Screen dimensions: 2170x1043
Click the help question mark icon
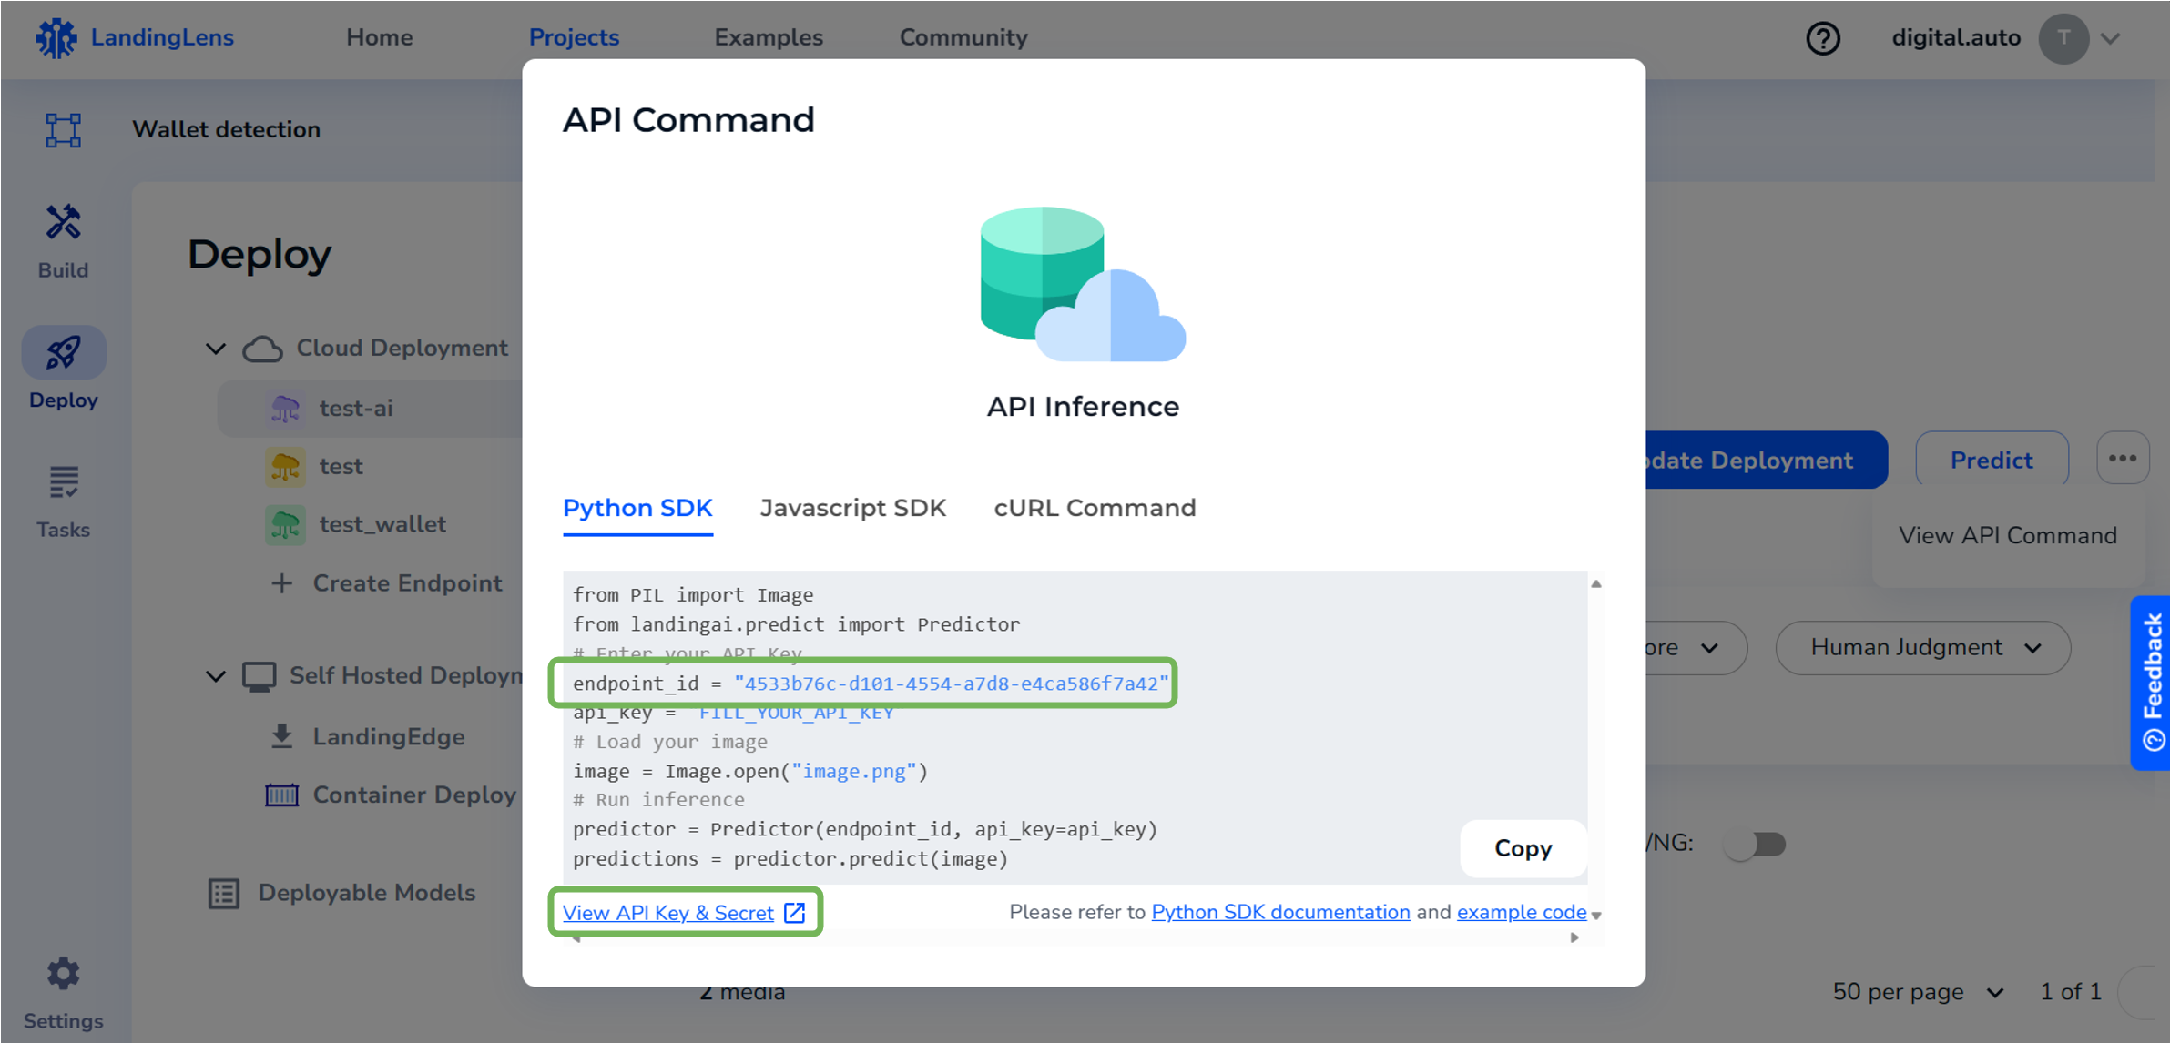(x=1822, y=38)
